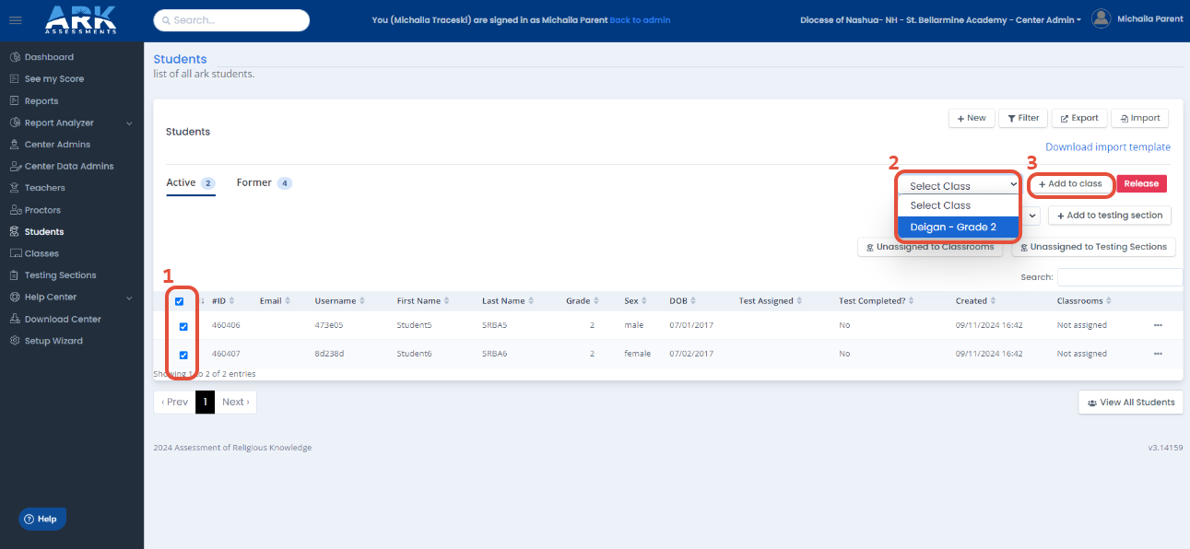Image resolution: width=1190 pixels, height=549 pixels.
Task: Go to Teachers page
Action: tap(45, 188)
